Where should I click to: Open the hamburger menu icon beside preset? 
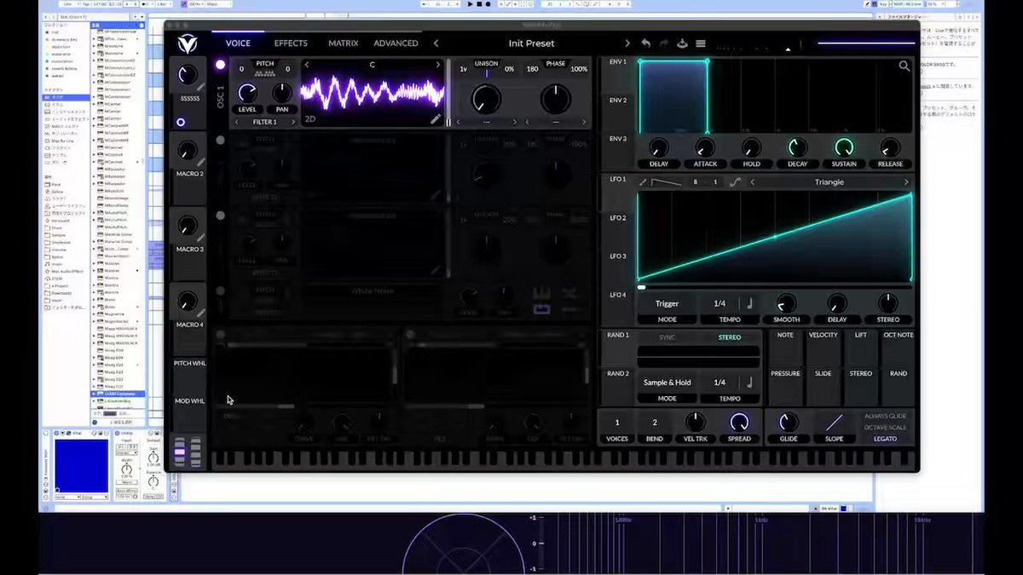(701, 43)
